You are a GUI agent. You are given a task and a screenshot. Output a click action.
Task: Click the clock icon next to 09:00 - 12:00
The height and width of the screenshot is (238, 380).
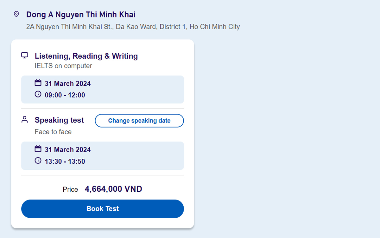(38, 94)
